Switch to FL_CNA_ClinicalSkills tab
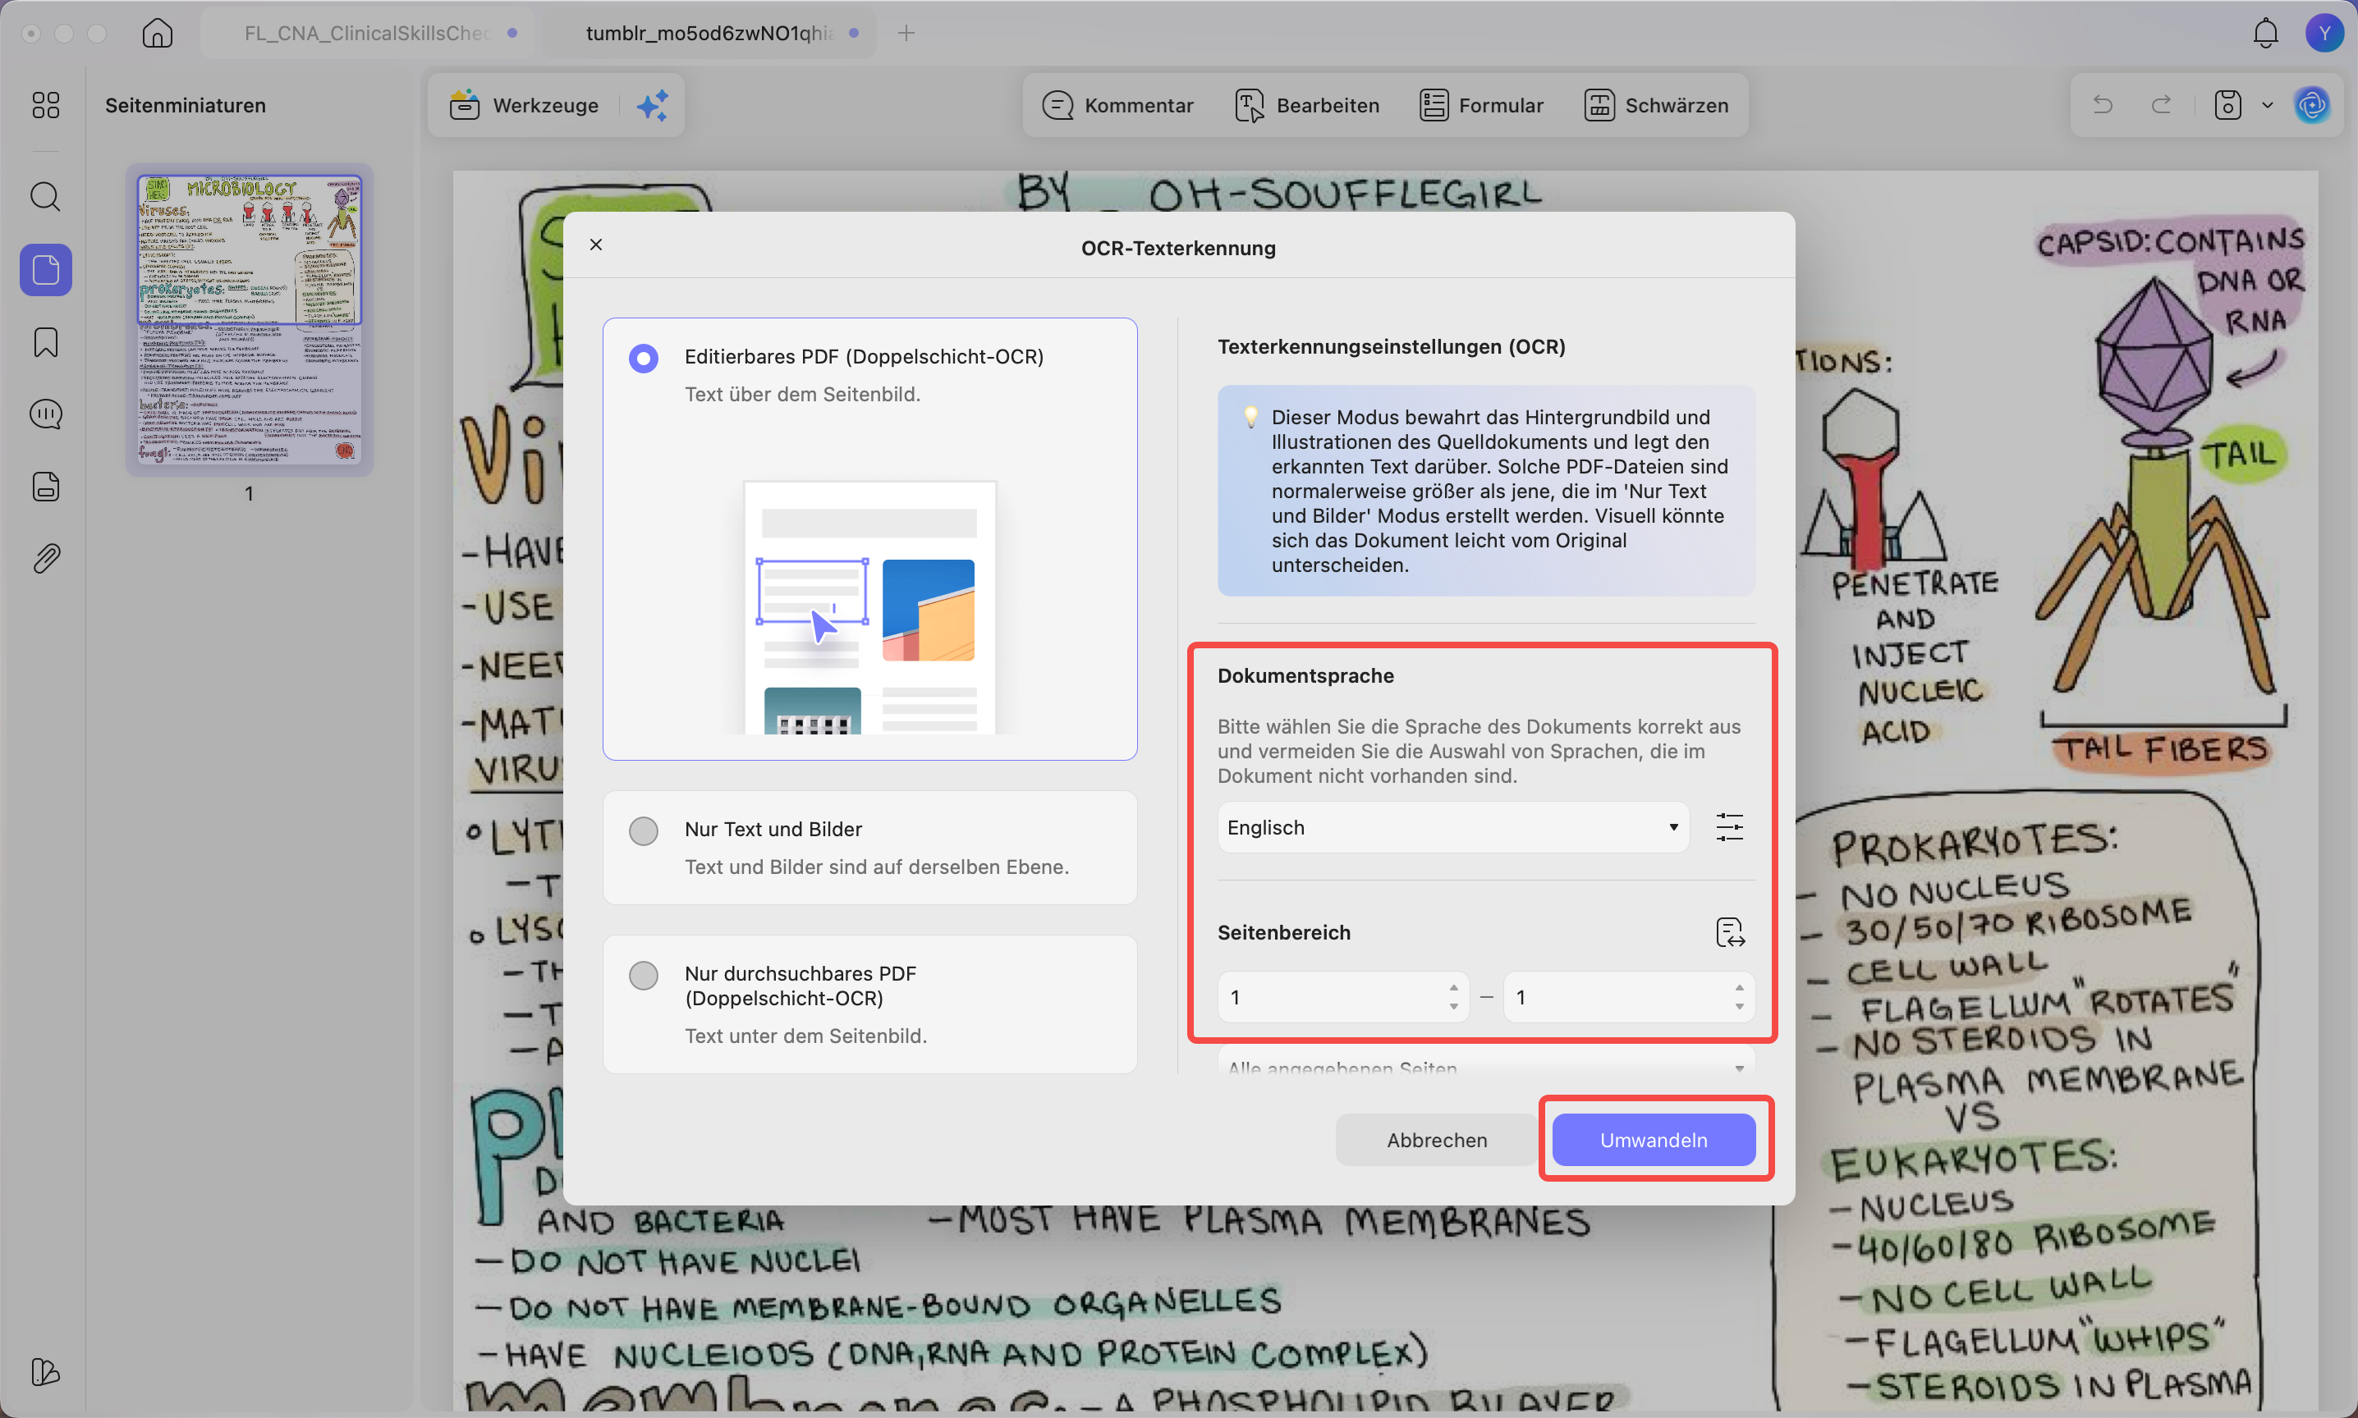Screen dimensions: 2358x1418 (368, 34)
